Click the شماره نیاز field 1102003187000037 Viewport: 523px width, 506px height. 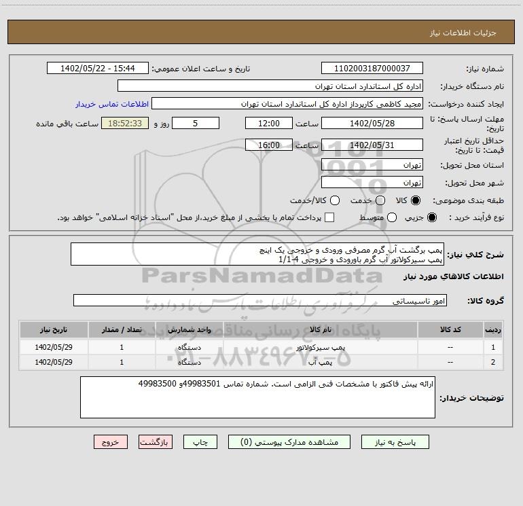(372, 68)
